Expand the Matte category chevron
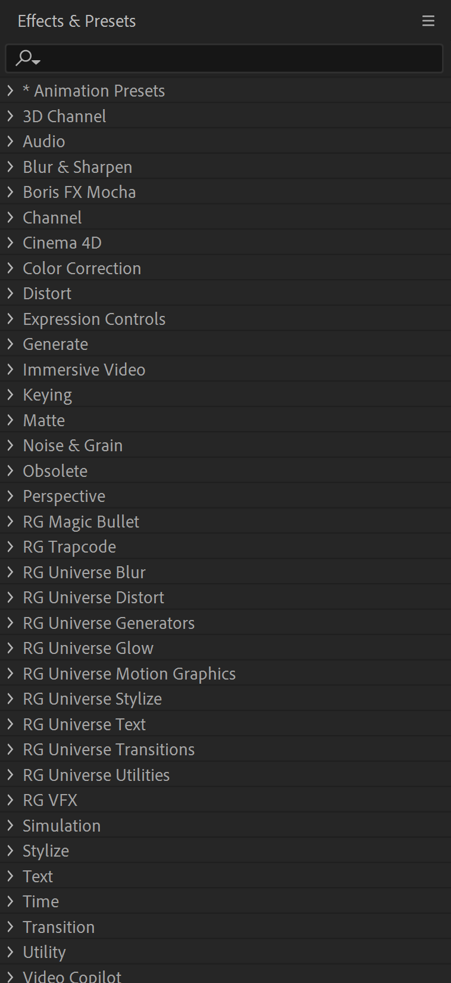Image resolution: width=451 pixels, height=983 pixels. tap(10, 420)
